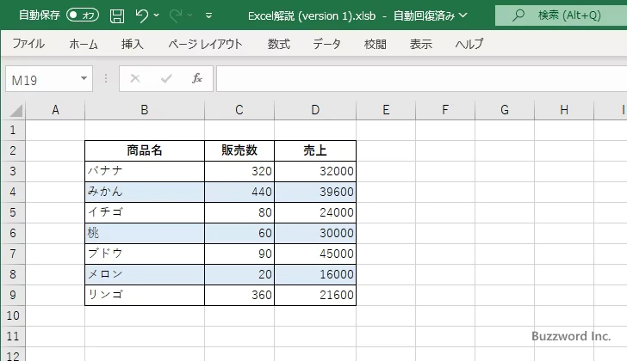Image resolution: width=627 pixels, height=361 pixels.
Task: Click the 検索 (Alt+Q) search box
Action: 561,15
